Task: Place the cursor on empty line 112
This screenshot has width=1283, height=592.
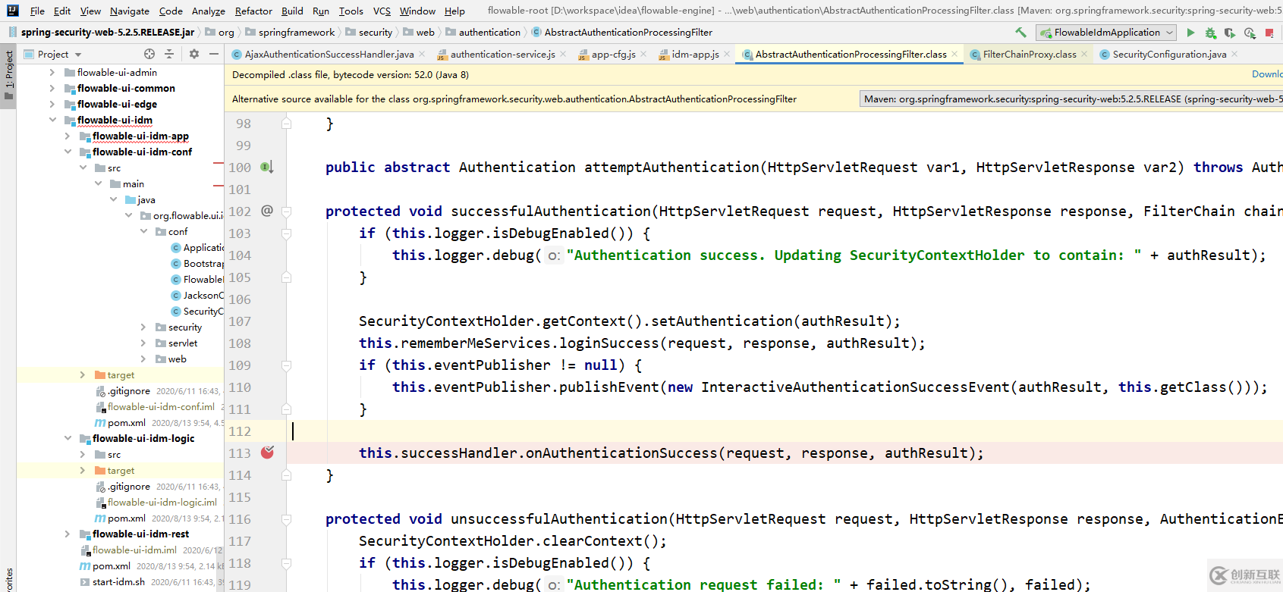Action: (785, 431)
